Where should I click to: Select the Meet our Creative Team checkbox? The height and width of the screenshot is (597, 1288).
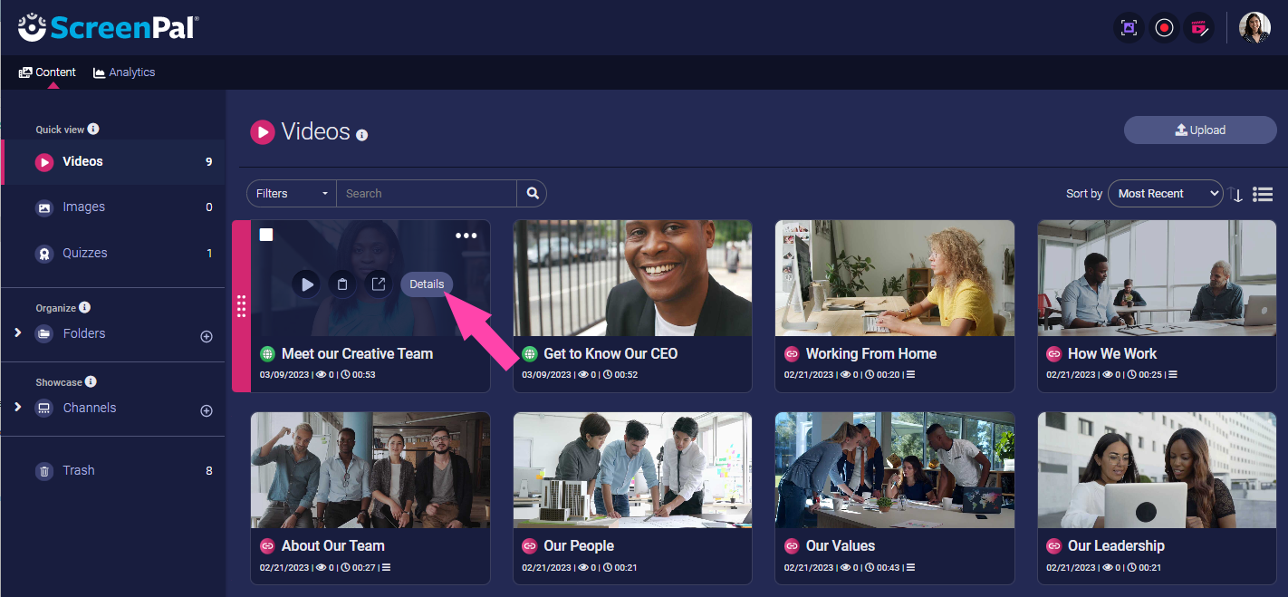266,235
